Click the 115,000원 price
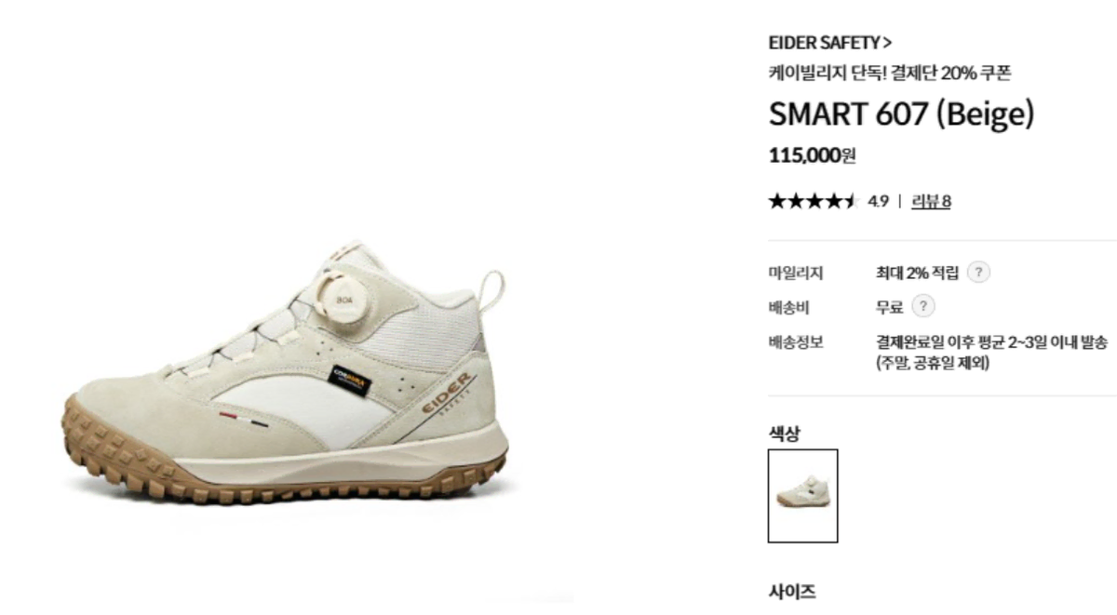 tap(812, 155)
